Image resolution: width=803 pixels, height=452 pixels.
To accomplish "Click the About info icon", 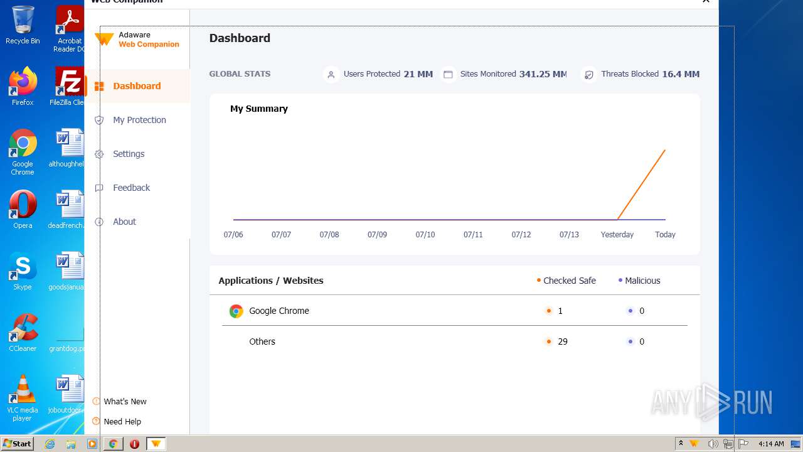I will [x=98, y=222].
